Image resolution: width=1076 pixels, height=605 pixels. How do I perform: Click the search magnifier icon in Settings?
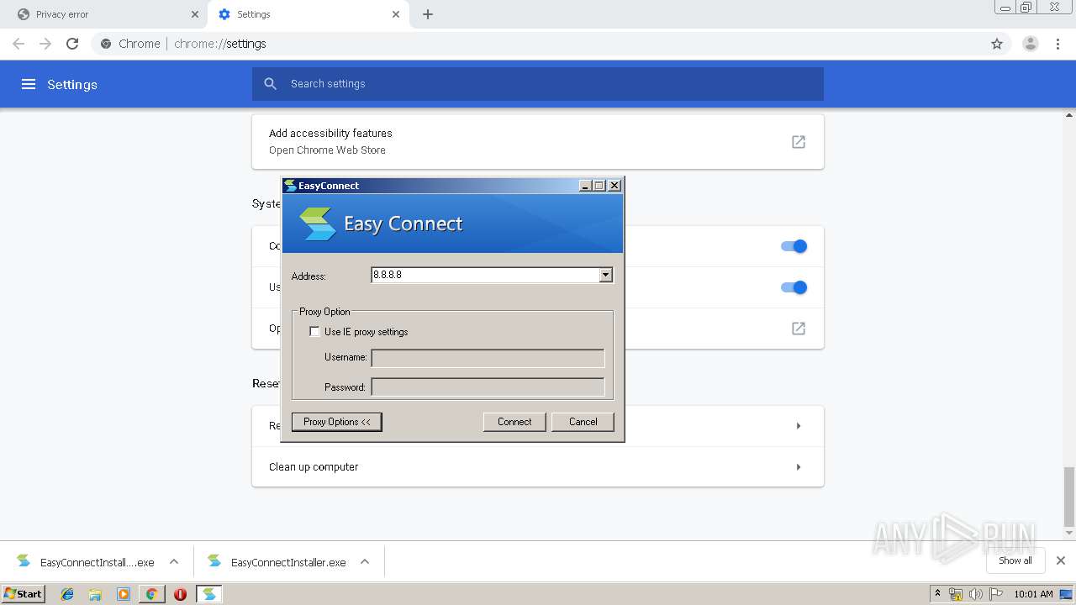tap(270, 84)
